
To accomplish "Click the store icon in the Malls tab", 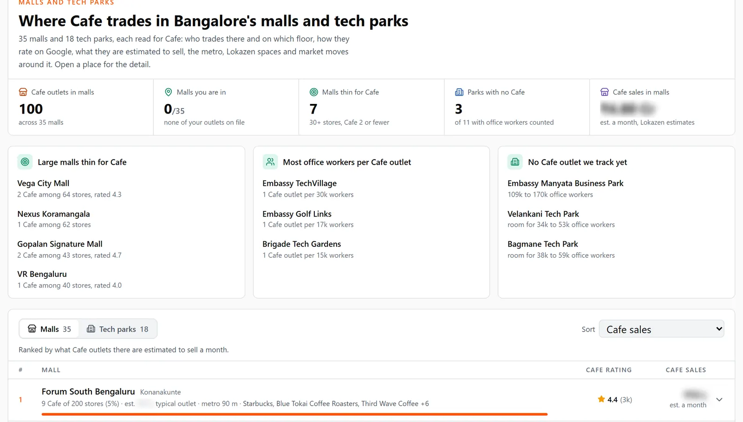I will pyautogui.click(x=32, y=329).
